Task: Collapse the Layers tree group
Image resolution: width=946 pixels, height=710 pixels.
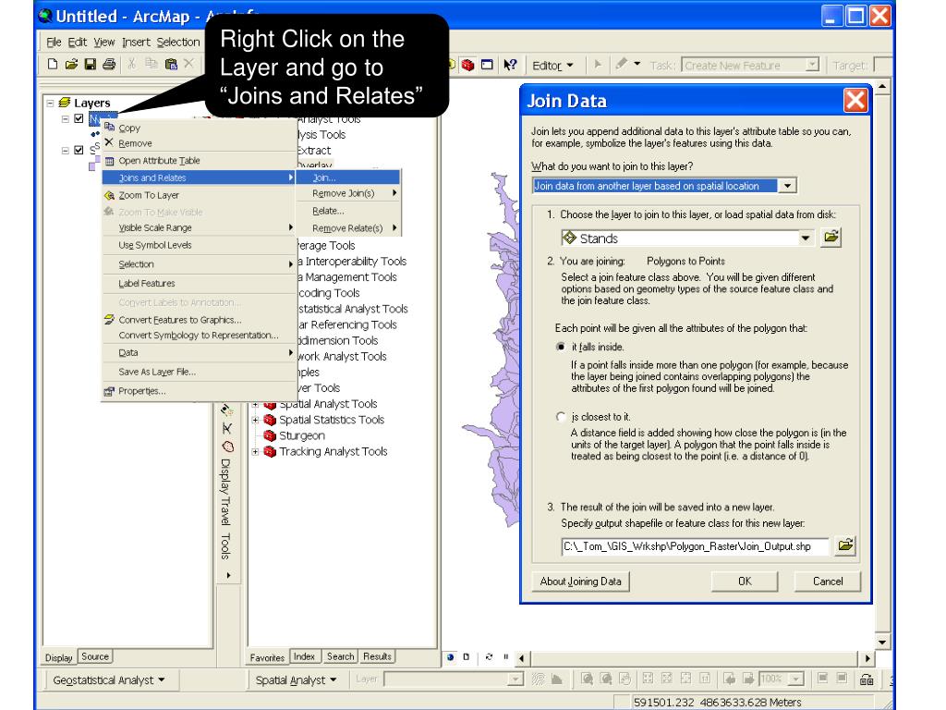Action: 50,104
